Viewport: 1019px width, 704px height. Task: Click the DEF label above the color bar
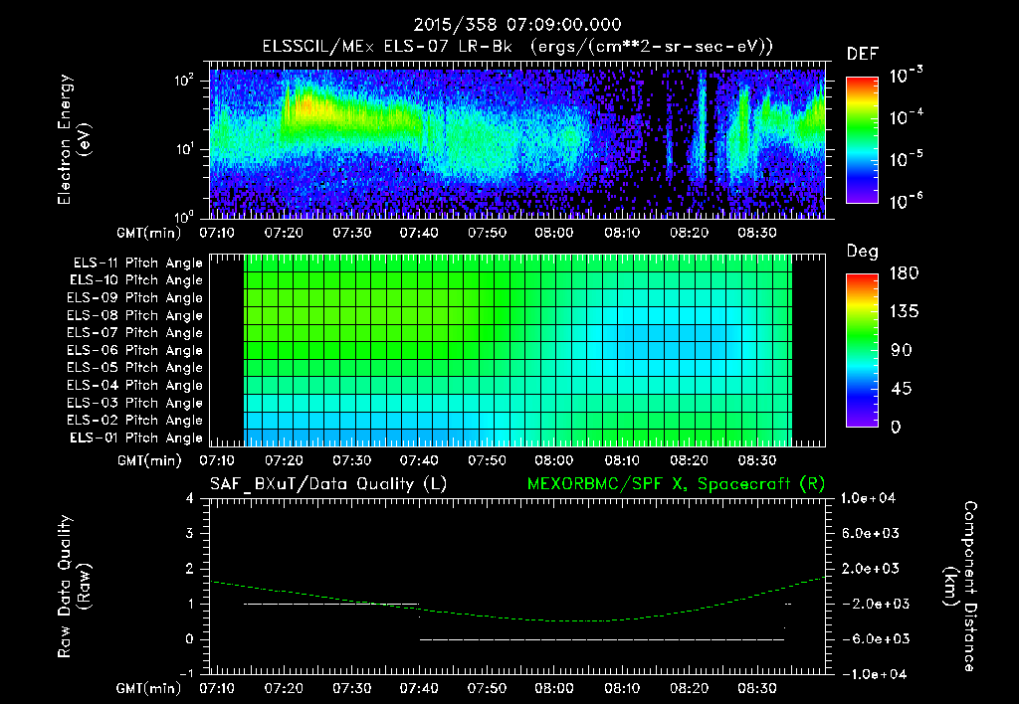click(863, 54)
